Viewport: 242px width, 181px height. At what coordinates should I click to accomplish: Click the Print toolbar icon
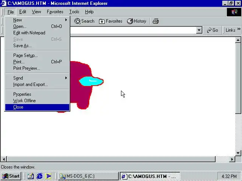pos(155,21)
